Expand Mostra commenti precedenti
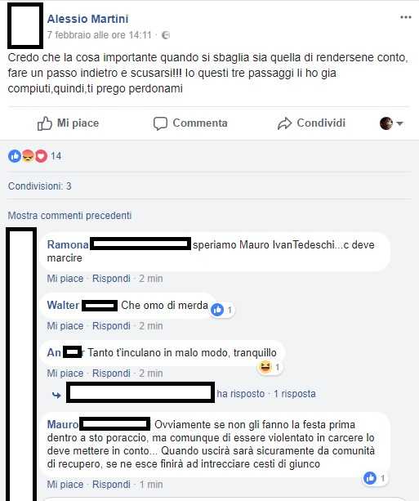The width and height of the screenshot is (419, 501). (x=69, y=216)
